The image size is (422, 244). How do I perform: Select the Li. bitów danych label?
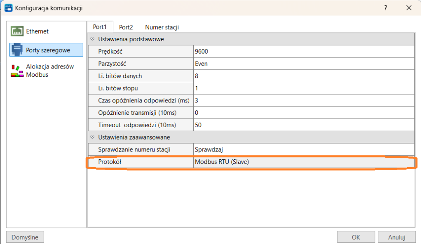[120, 76]
